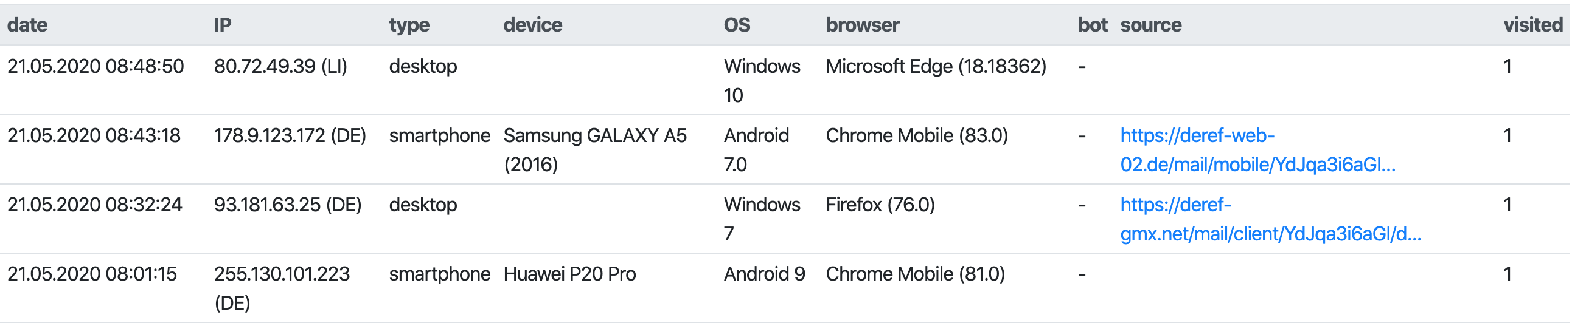The image size is (1572, 323).
Task: Click the deref-web-02.de mail mobile link
Action: pos(1257,150)
